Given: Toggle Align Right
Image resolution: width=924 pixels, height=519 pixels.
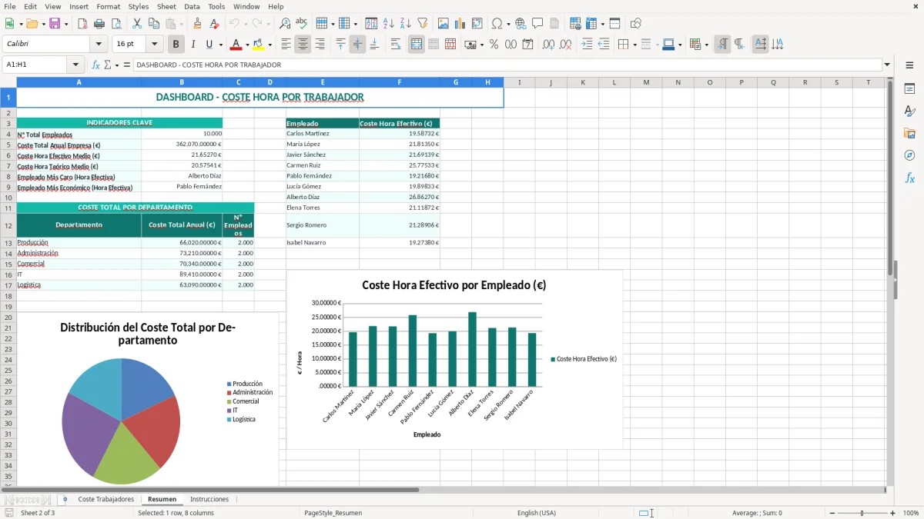Looking at the screenshot, I should (320, 45).
